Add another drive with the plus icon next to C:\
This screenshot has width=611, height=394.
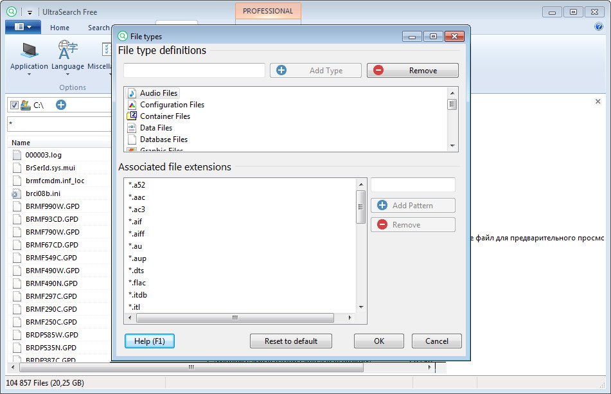pyautogui.click(x=61, y=105)
